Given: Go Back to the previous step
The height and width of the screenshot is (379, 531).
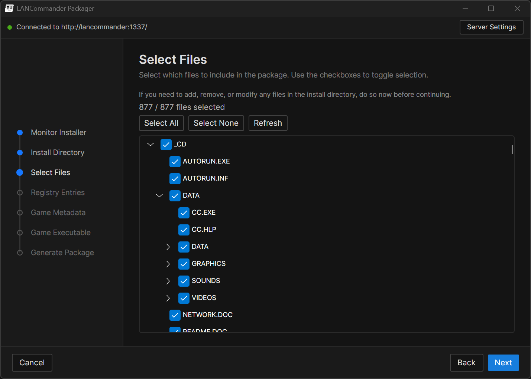Looking at the screenshot, I should coord(466,363).
